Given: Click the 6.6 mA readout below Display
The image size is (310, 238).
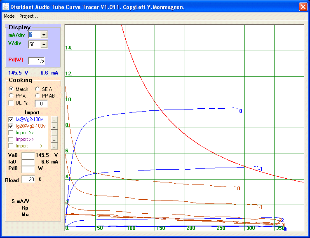Looking at the screenshot, I should click(x=49, y=73).
